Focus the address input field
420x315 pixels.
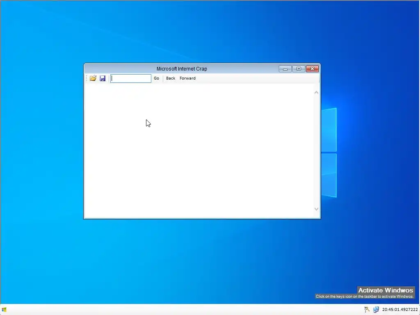pos(131,78)
